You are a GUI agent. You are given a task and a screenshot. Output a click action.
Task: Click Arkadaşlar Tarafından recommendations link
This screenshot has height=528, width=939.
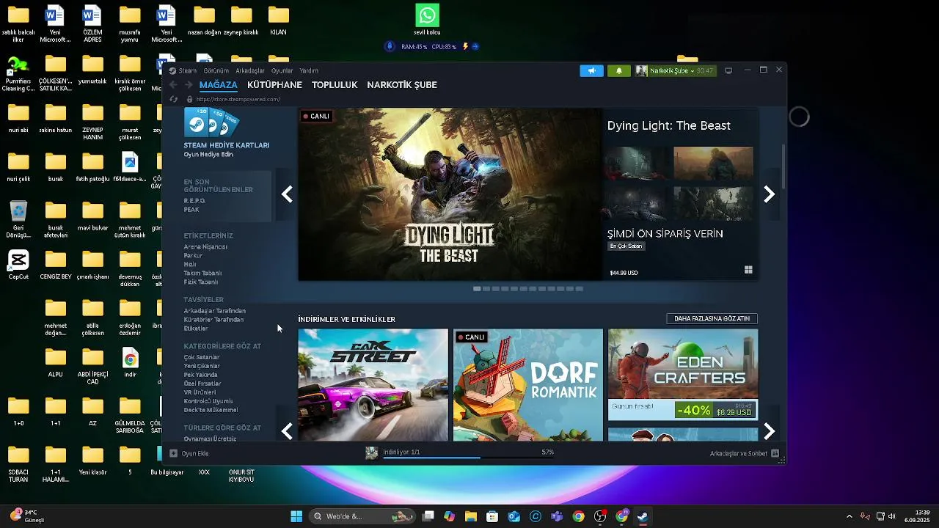[x=214, y=311]
